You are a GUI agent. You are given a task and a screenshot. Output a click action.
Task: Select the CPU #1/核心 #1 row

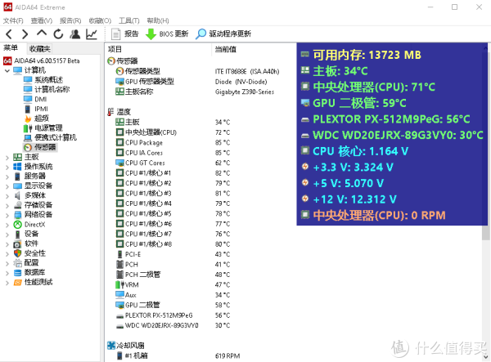(173, 173)
